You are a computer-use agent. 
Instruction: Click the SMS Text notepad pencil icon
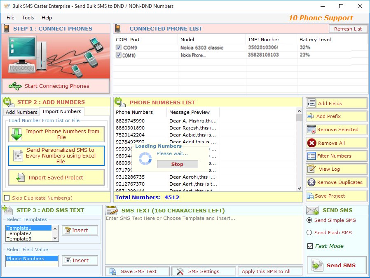[112, 210]
